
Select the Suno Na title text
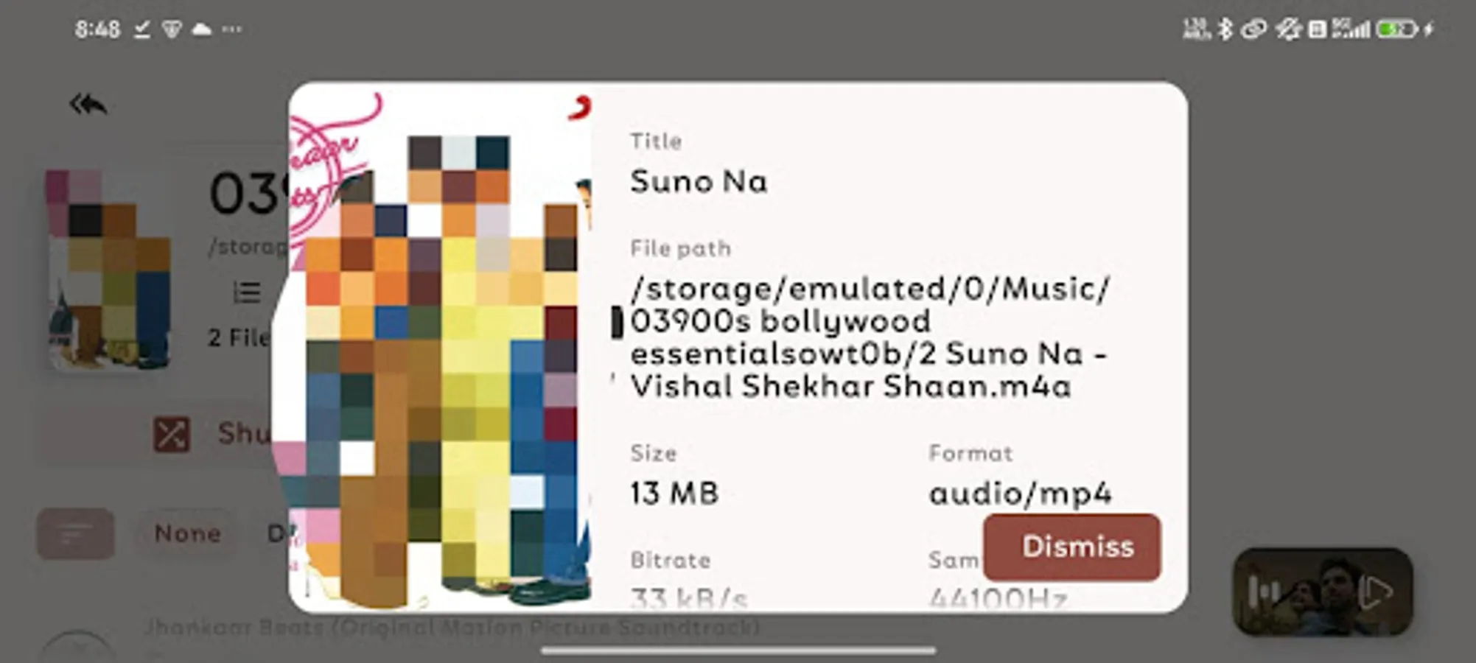[x=699, y=181]
